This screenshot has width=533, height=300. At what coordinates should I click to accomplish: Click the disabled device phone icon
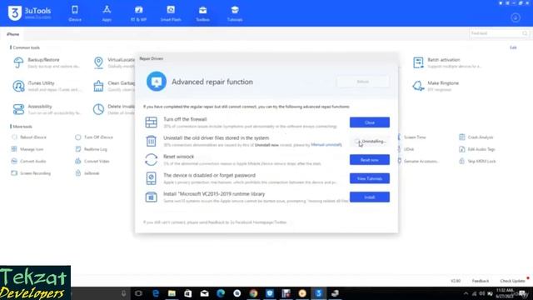pyautogui.click(x=152, y=178)
